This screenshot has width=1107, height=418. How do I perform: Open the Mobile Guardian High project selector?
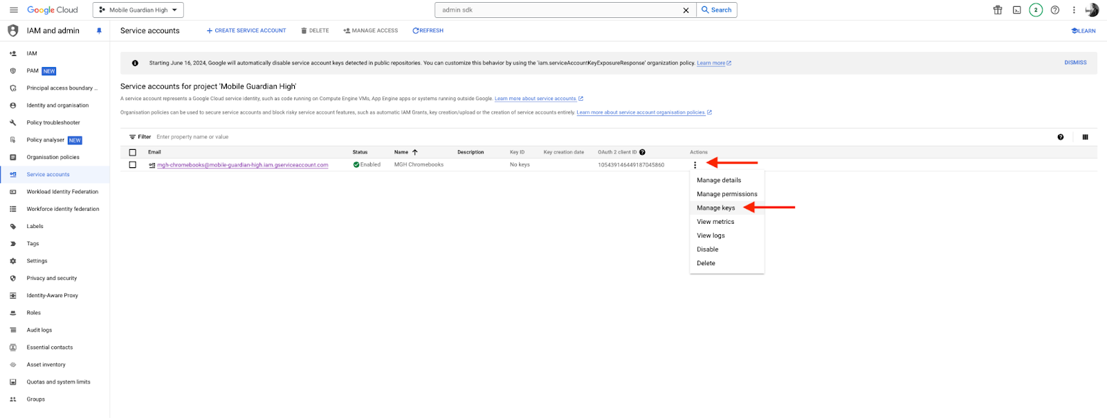pyautogui.click(x=138, y=10)
